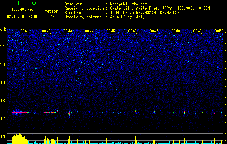The width and height of the screenshot is (227, 144).
Task: Click the 0.6 kHz axis label
Action: click(3, 137)
